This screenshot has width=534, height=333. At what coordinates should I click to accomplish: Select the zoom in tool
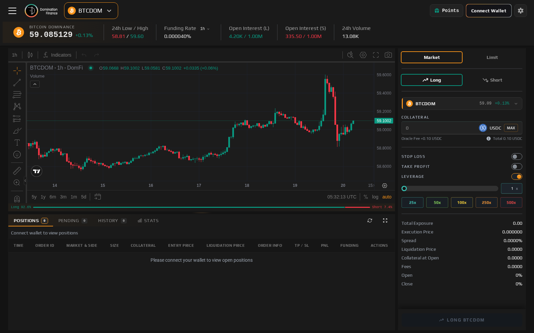coord(17,182)
